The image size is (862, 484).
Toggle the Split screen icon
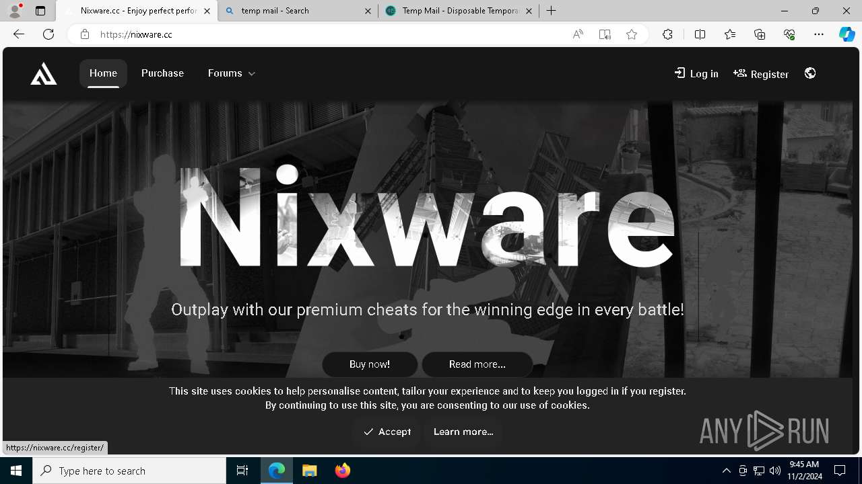tap(700, 34)
